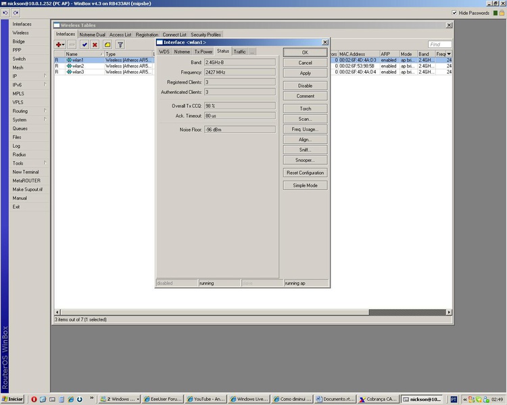Image resolution: width=507 pixels, height=405 pixels.
Task: Open the Connect List tab
Action: click(x=174, y=34)
